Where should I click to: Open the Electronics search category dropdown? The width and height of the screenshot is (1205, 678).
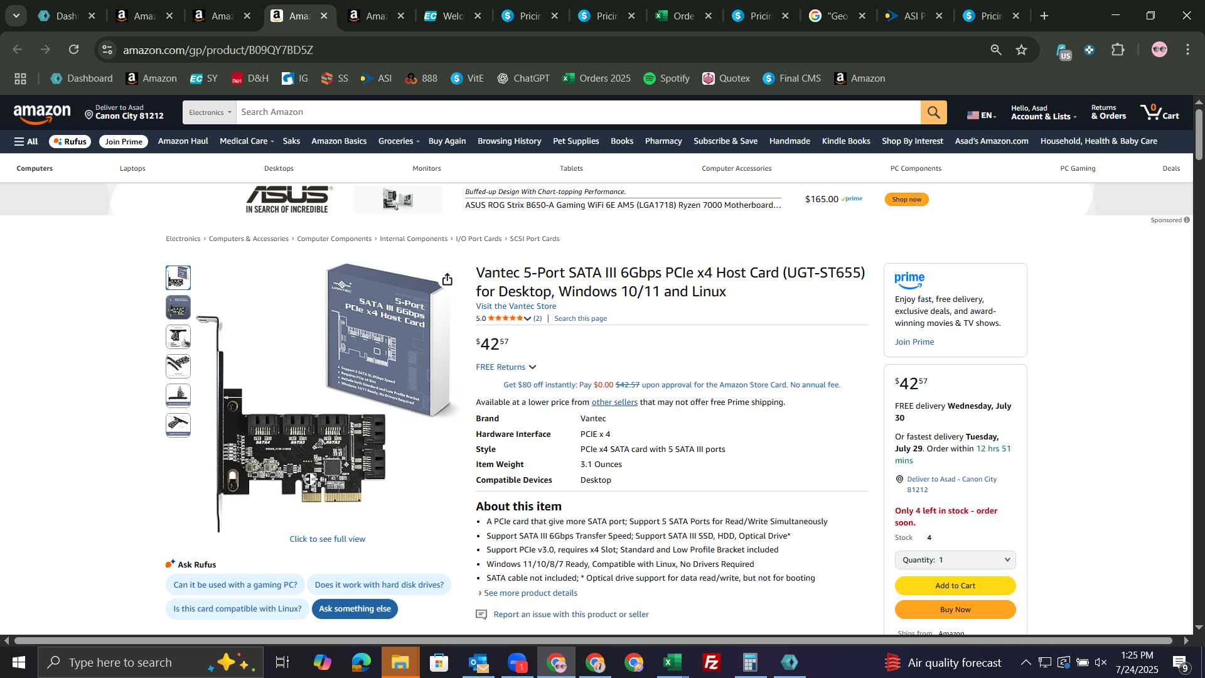click(210, 112)
